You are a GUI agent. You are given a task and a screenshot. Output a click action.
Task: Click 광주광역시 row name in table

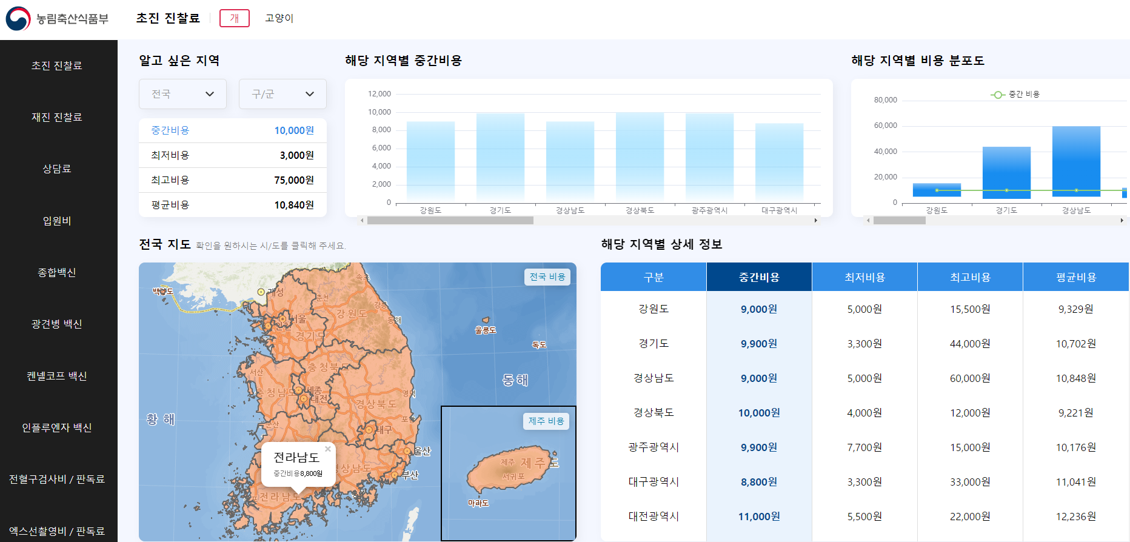[x=654, y=447]
